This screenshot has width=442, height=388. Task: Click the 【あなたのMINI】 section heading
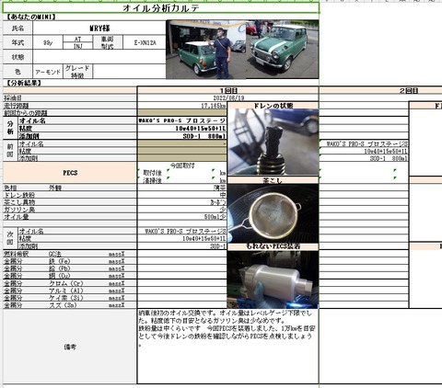click(x=30, y=17)
